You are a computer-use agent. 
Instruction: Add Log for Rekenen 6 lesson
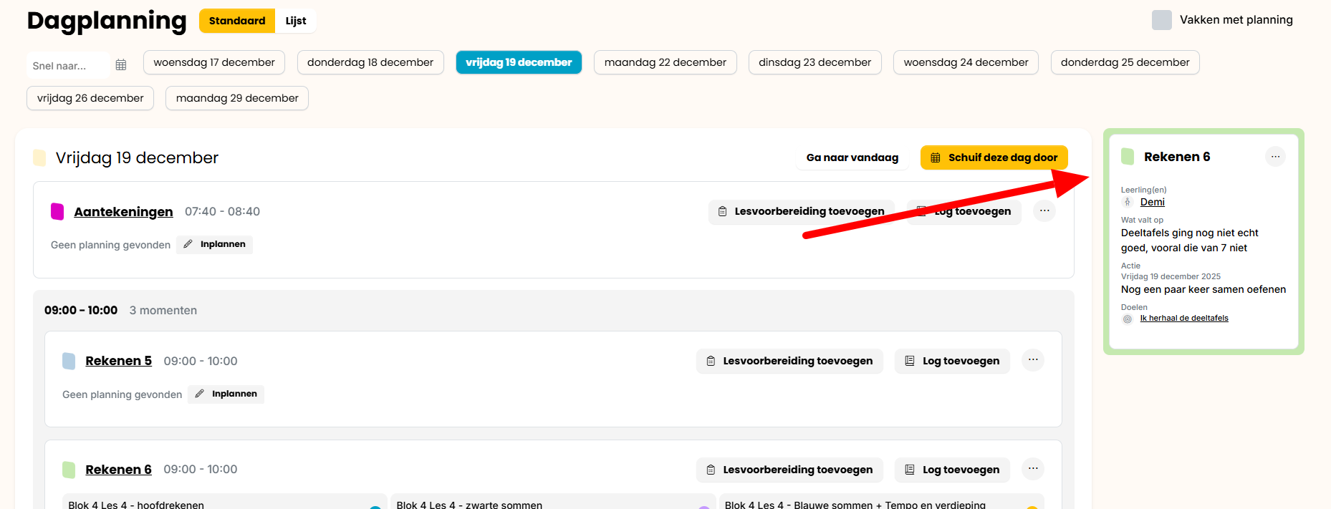(x=952, y=470)
